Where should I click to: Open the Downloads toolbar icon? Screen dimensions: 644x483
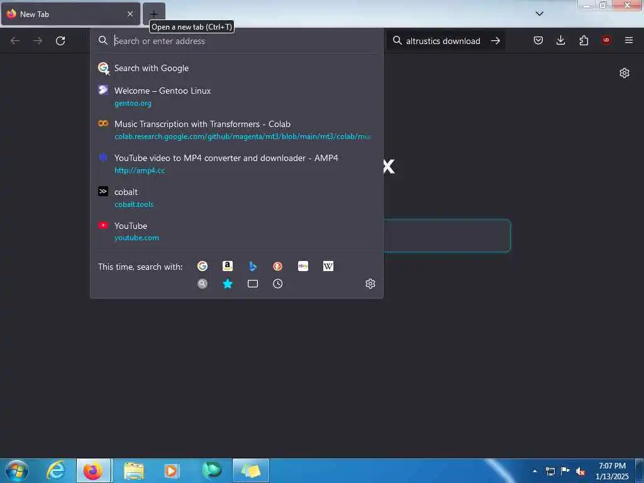tap(560, 40)
